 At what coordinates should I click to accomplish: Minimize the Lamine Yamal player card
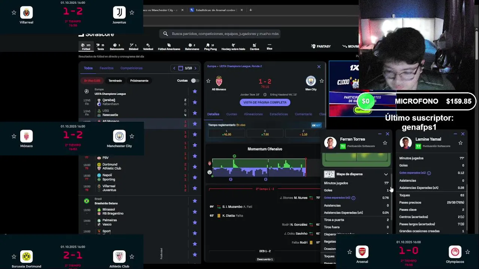pos(455,134)
